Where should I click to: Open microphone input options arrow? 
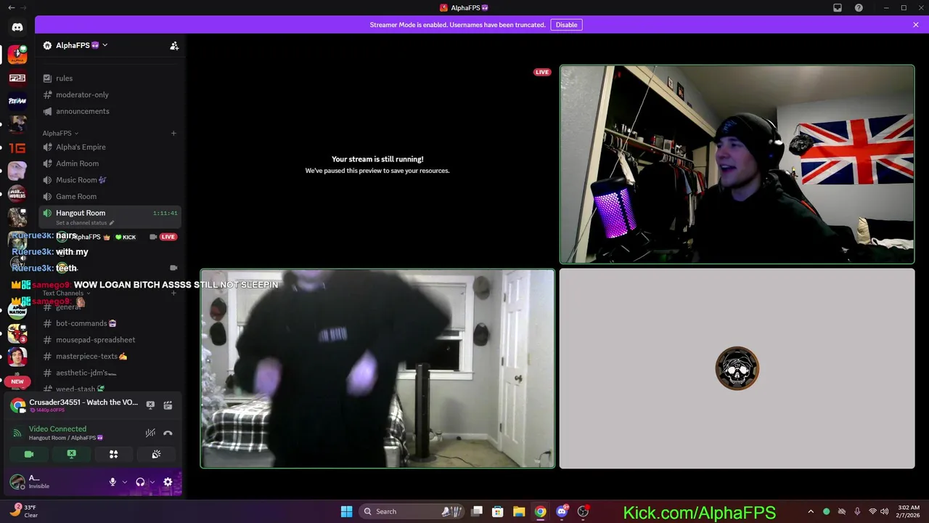124,482
